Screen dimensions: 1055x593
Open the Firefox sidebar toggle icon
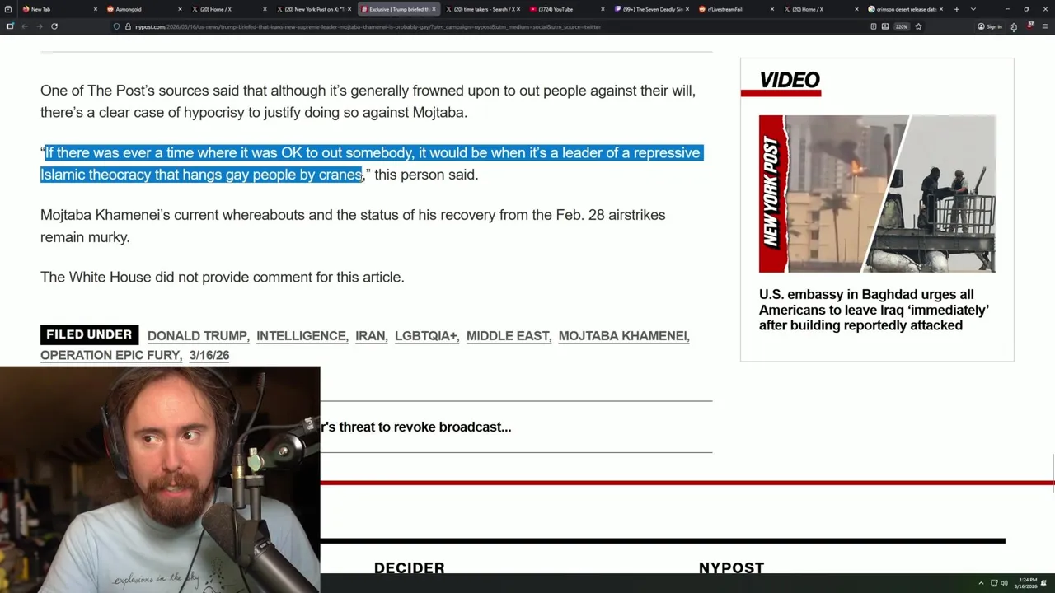tap(10, 26)
